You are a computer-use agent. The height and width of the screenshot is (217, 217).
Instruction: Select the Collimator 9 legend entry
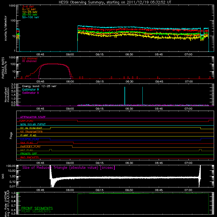(30, 93)
